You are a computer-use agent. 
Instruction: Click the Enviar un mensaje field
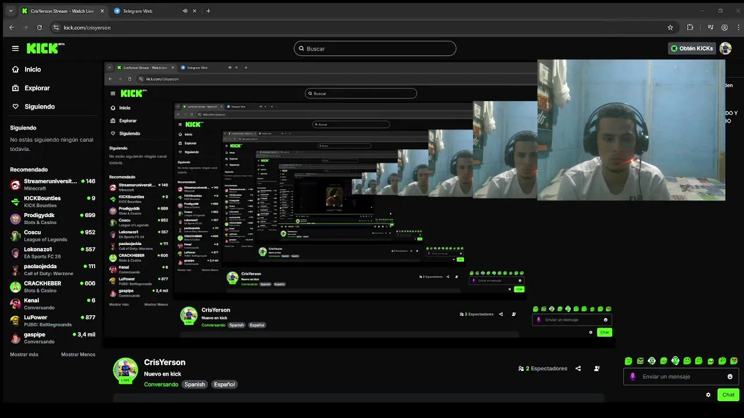[x=681, y=376]
